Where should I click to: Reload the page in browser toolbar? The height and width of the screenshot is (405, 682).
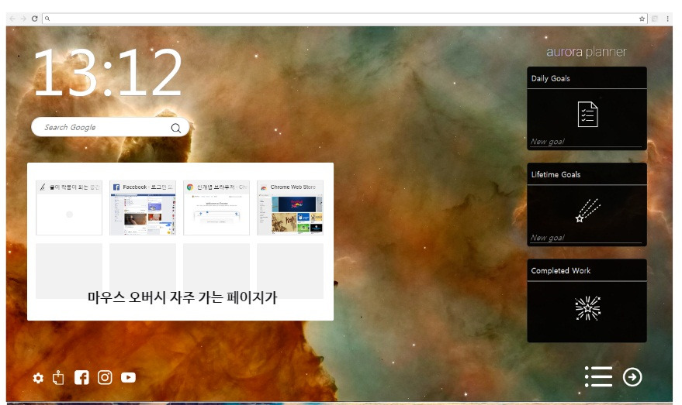(x=34, y=19)
